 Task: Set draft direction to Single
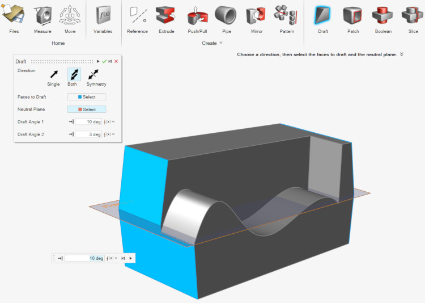tap(53, 74)
